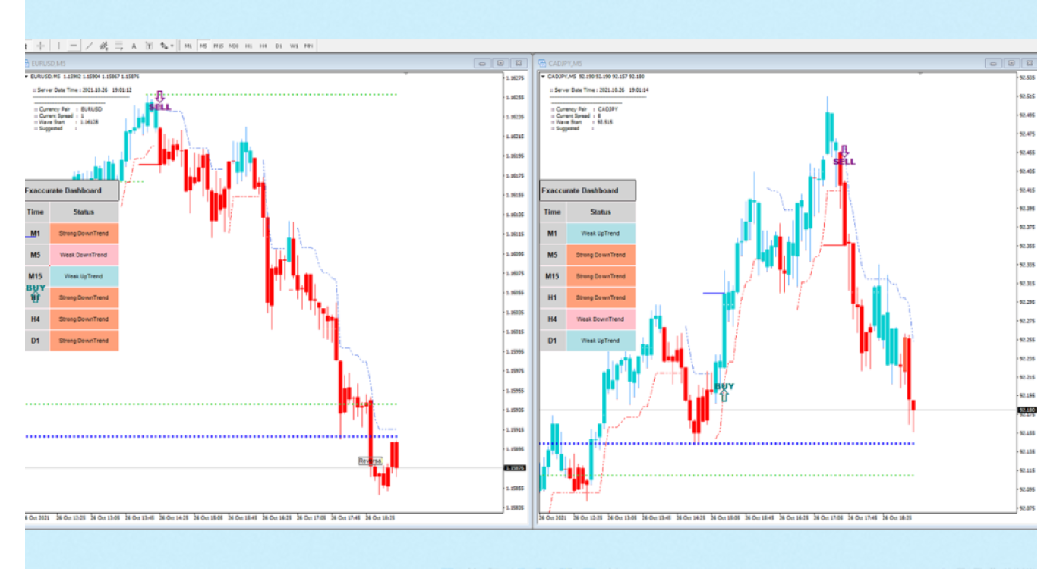Maximize the CADJPY chart window

pyautogui.click(x=1011, y=64)
